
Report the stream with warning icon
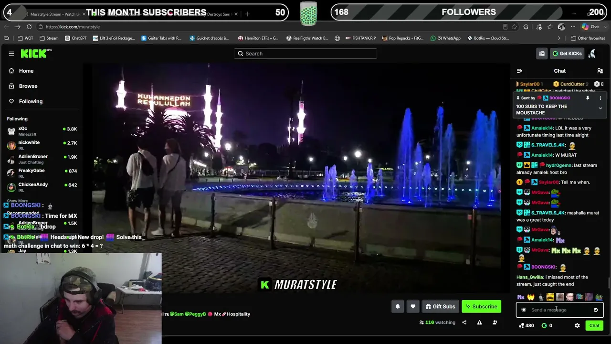[479, 322]
